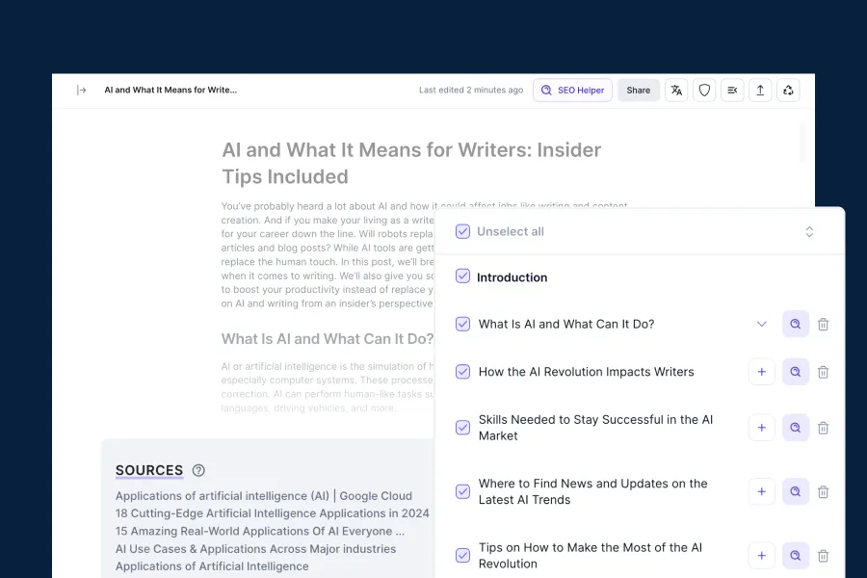Search sources for Where to Find News section
This screenshot has height=578, width=867.
795,491
